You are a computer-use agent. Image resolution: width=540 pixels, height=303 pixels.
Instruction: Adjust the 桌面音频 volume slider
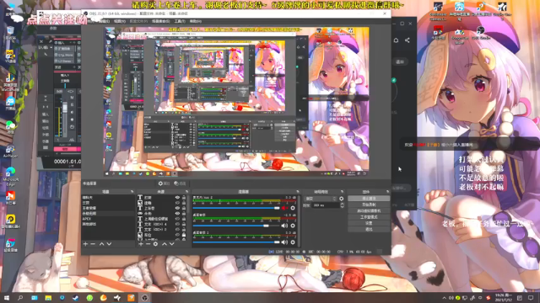pos(236,226)
